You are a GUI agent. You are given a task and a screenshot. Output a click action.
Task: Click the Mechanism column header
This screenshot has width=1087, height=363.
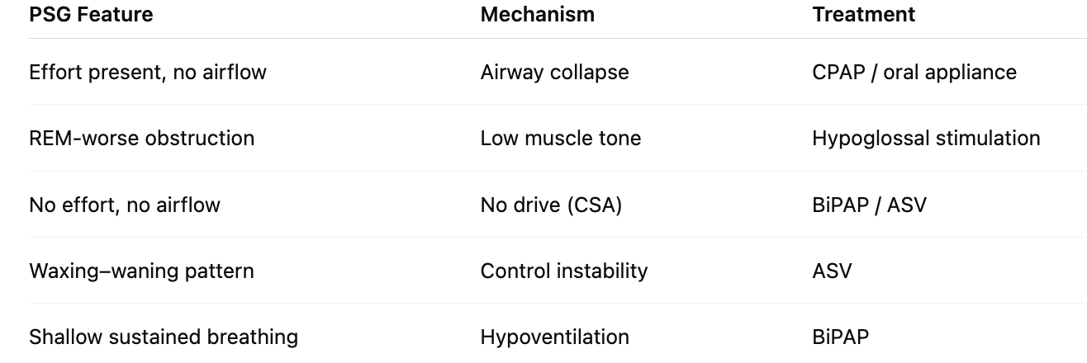537,14
